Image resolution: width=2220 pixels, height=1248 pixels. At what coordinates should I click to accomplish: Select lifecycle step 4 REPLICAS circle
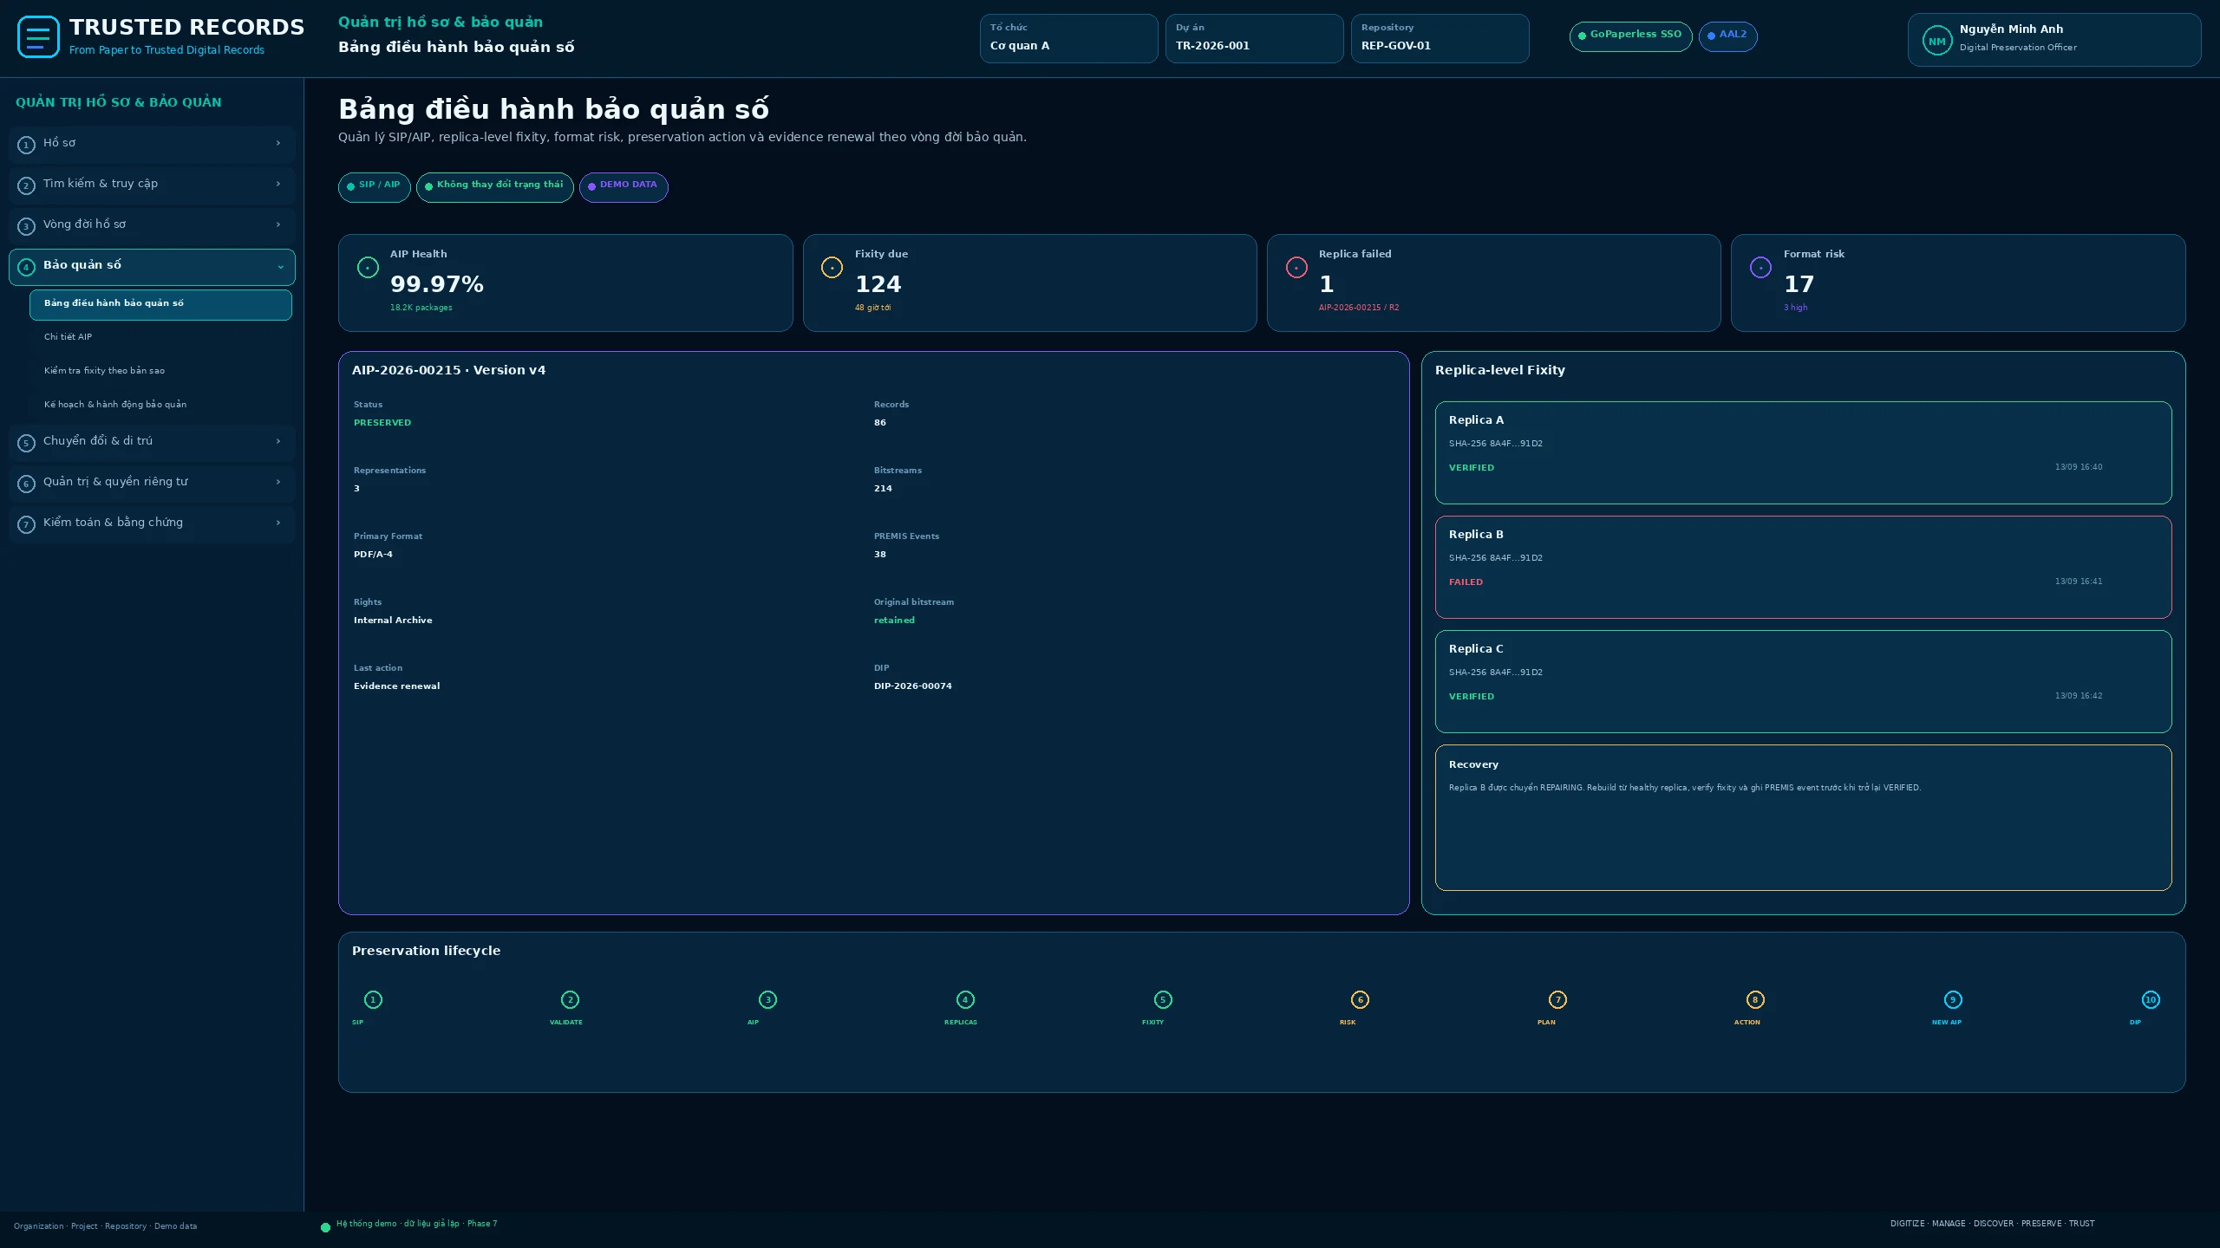(x=965, y=999)
